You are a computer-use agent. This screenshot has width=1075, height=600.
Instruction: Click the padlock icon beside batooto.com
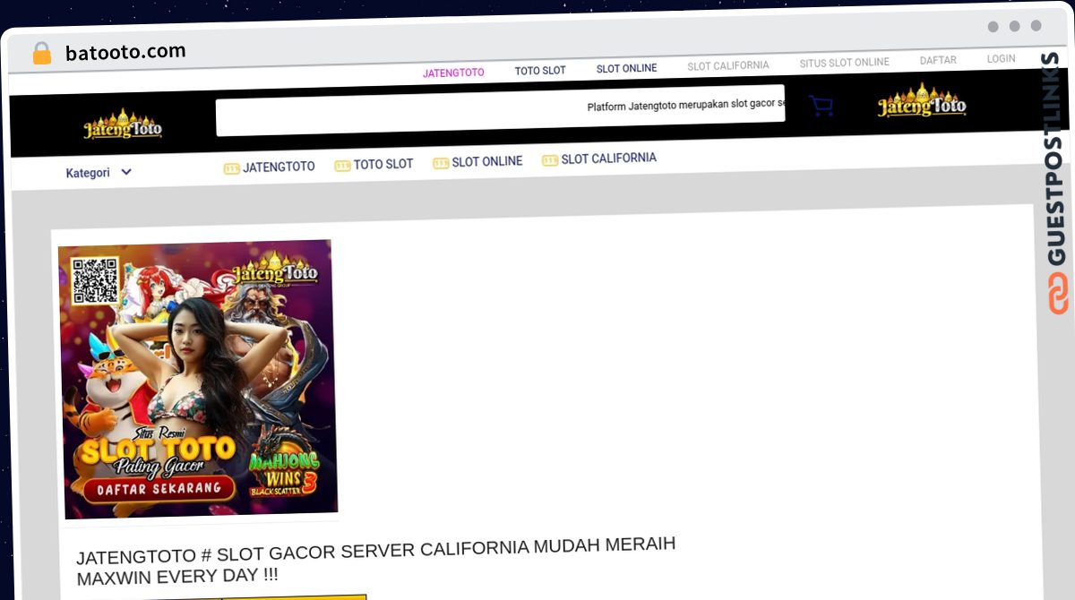(42, 54)
